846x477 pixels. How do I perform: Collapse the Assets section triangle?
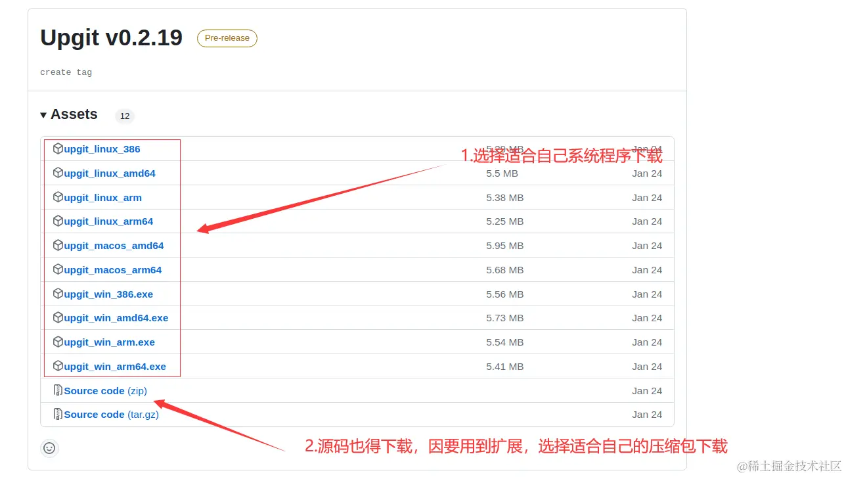(43, 115)
